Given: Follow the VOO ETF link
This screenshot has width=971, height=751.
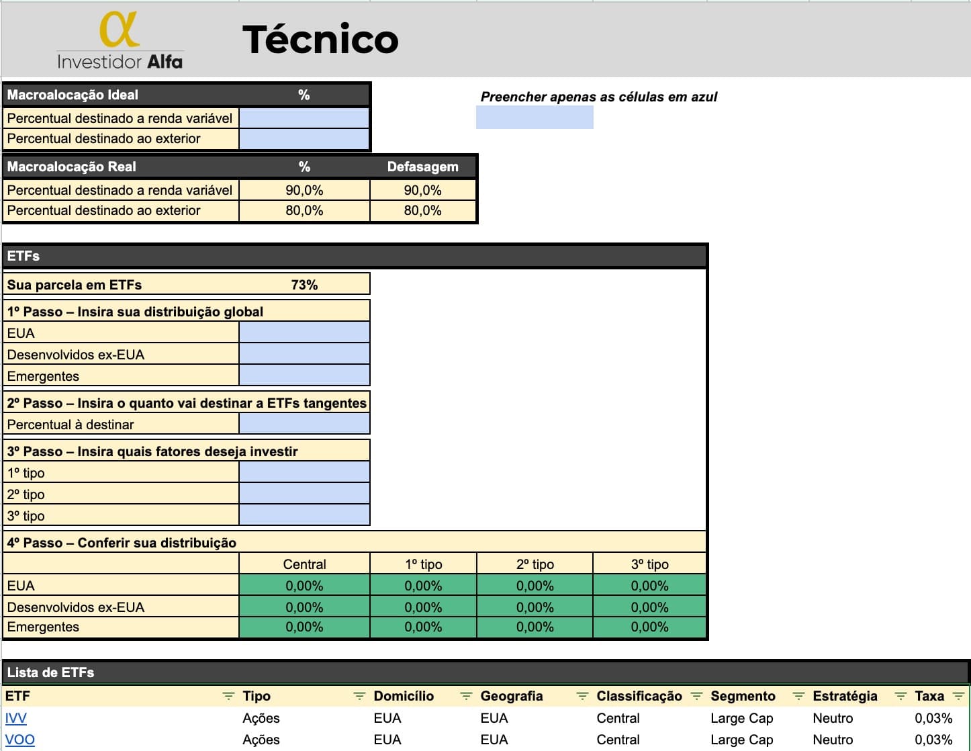Looking at the screenshot, I should tap(19, 740).
